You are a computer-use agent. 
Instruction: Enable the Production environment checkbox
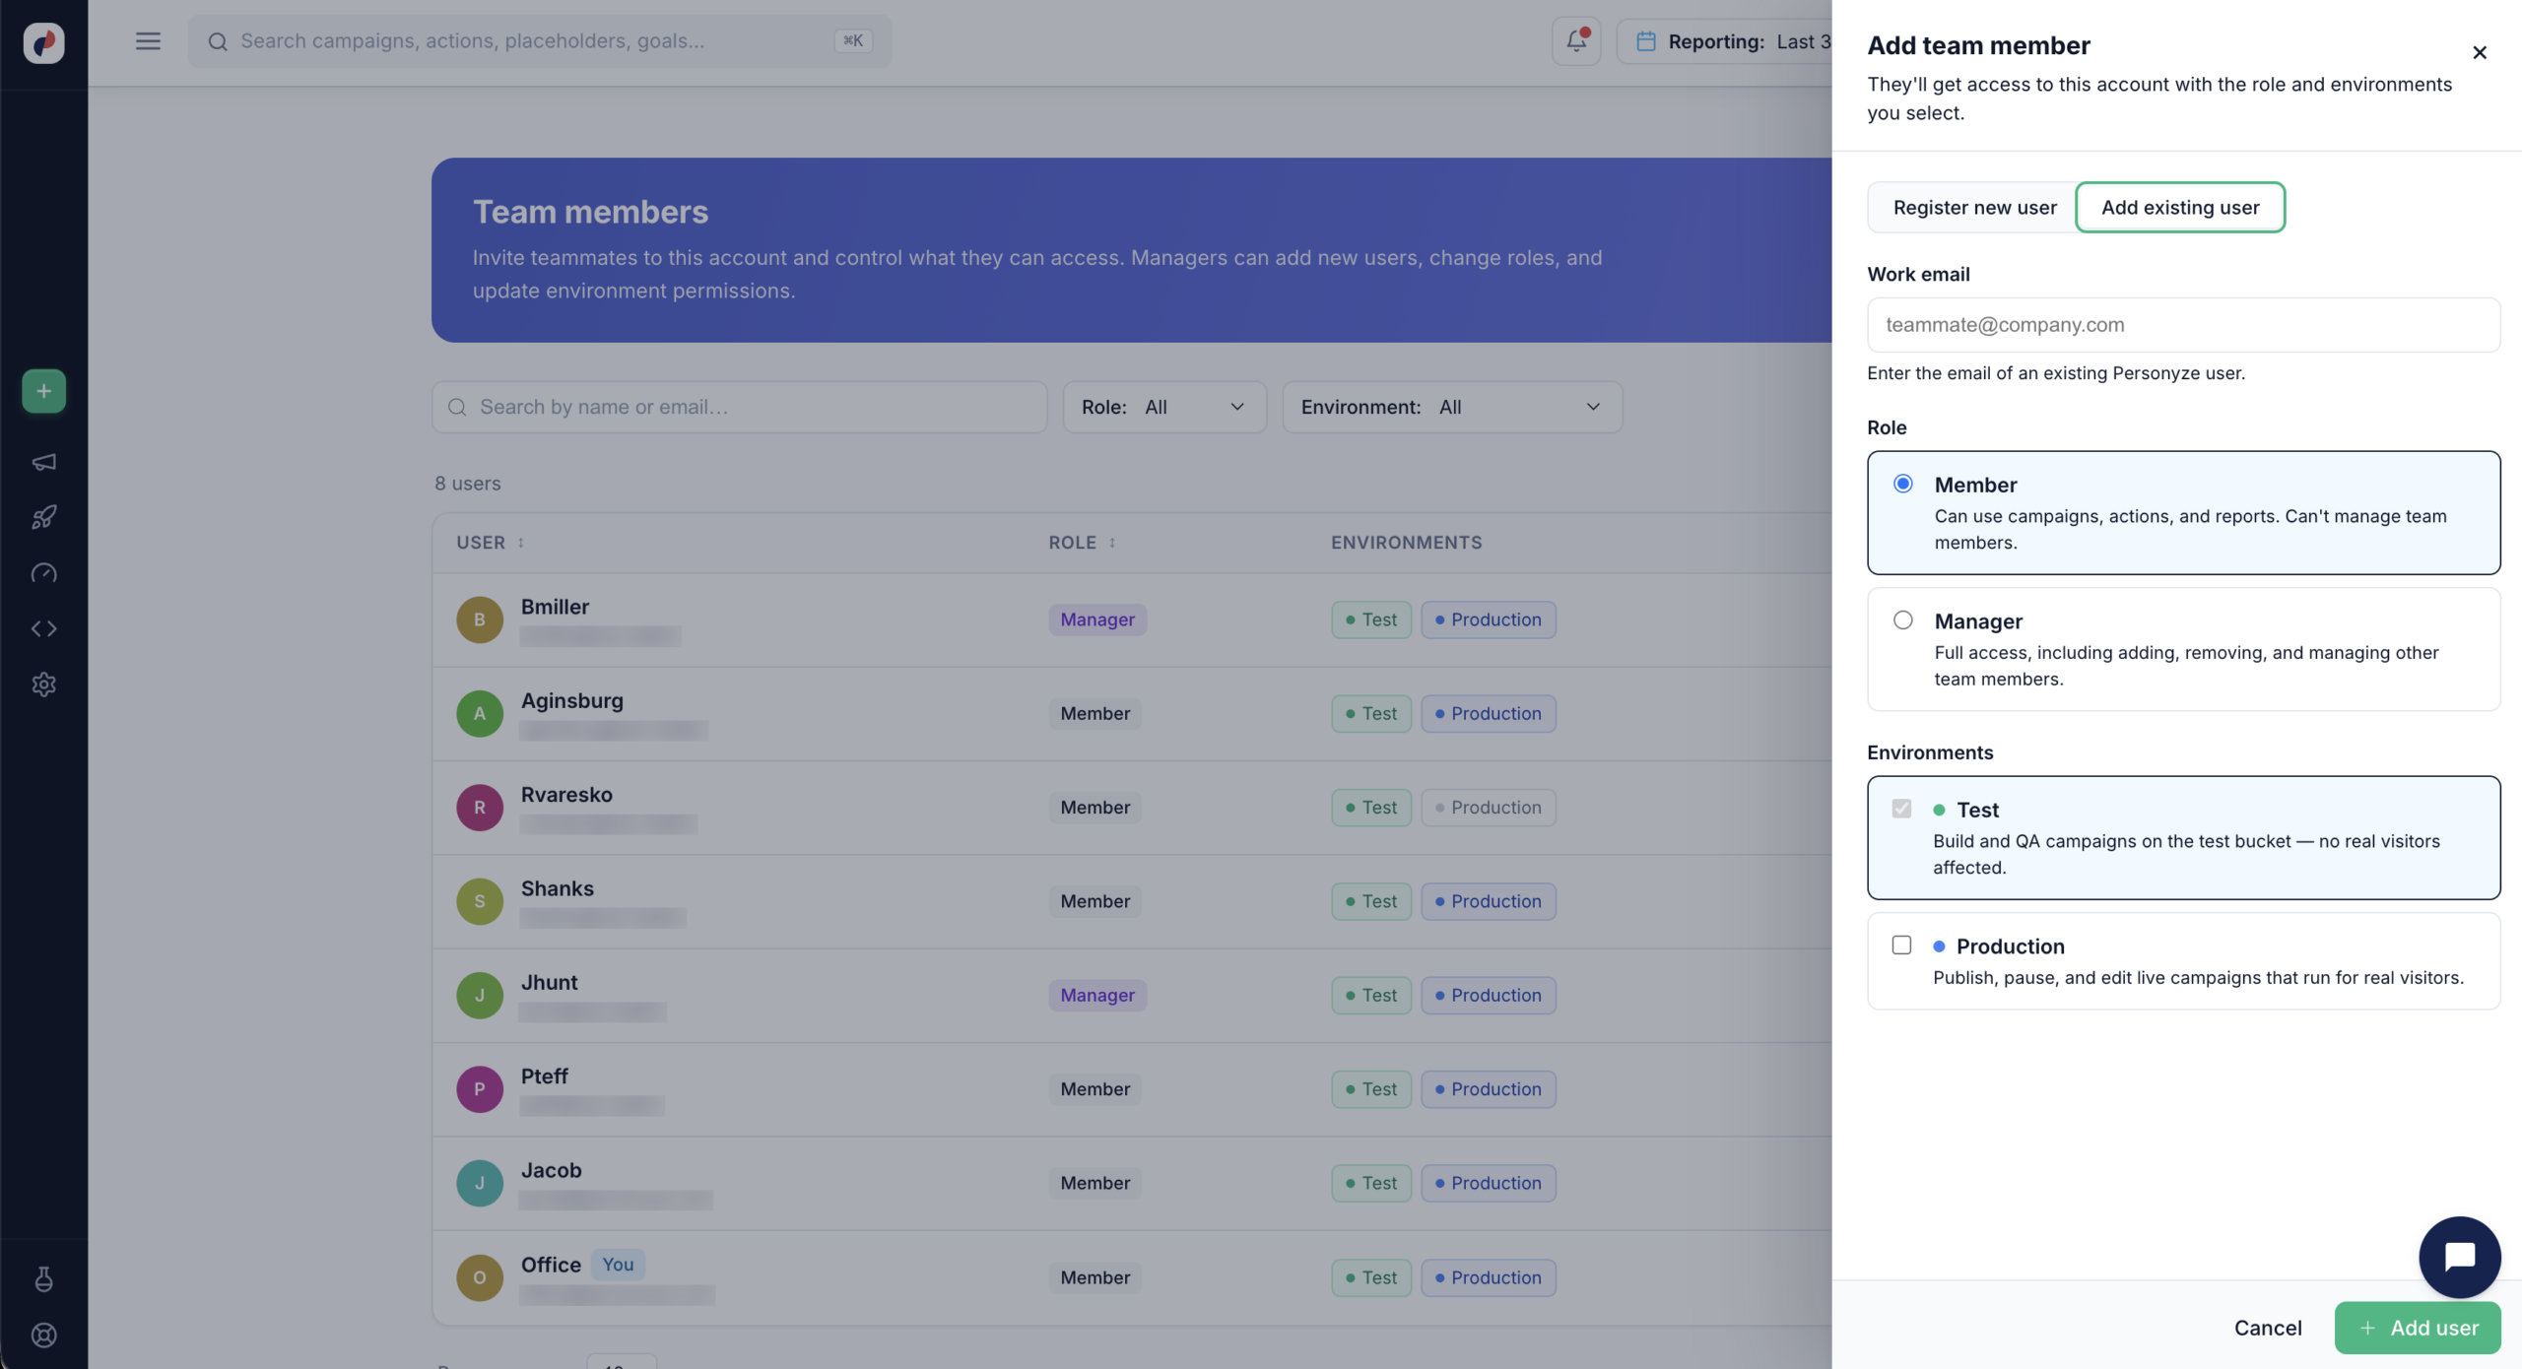coord(1901,945)
